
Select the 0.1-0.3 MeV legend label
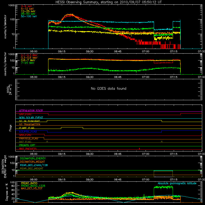click(29, 55)
